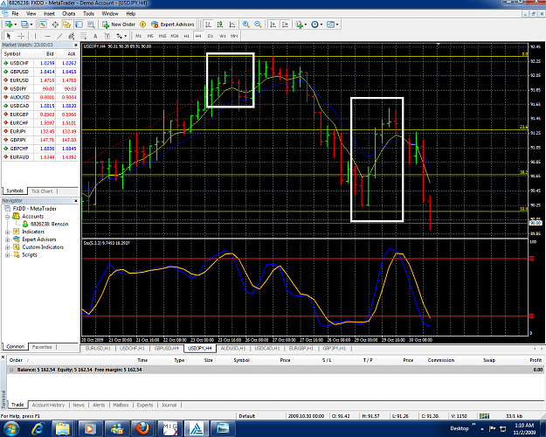This screenshot has width=546, height=437.
Task: Expand the Scripts tree node
Action: click(7, 255)
